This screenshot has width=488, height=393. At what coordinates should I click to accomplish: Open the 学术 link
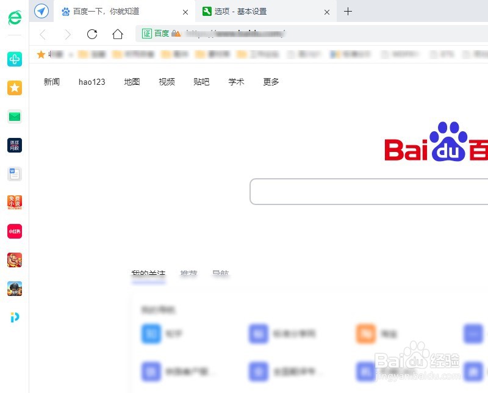click(236, 82)
